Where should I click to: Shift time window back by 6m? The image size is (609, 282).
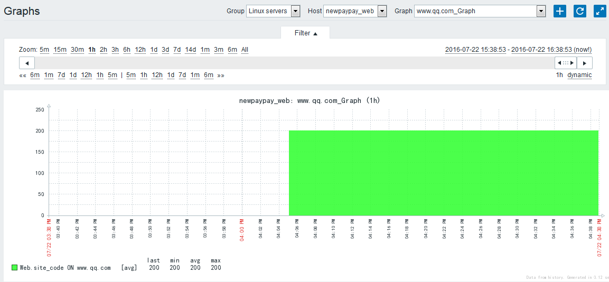(35, 75)
